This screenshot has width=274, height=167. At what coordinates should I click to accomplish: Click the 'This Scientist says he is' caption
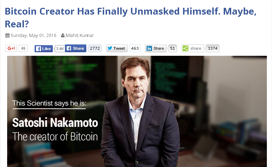click(x=49, y=103)
